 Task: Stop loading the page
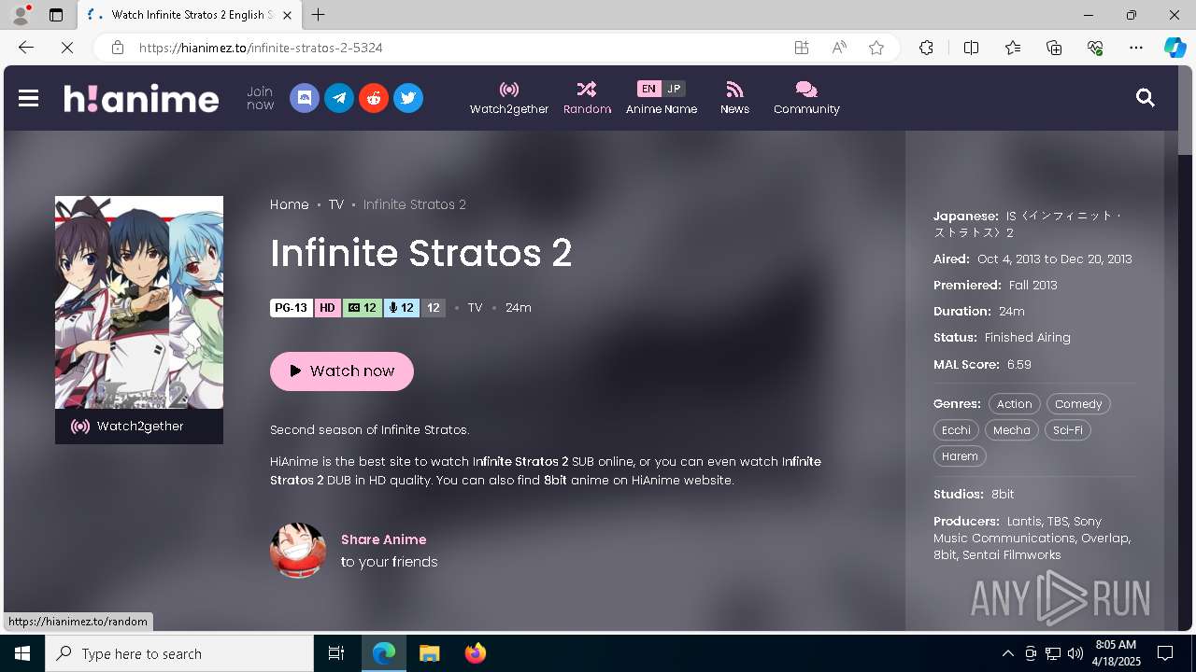point(67,48)
